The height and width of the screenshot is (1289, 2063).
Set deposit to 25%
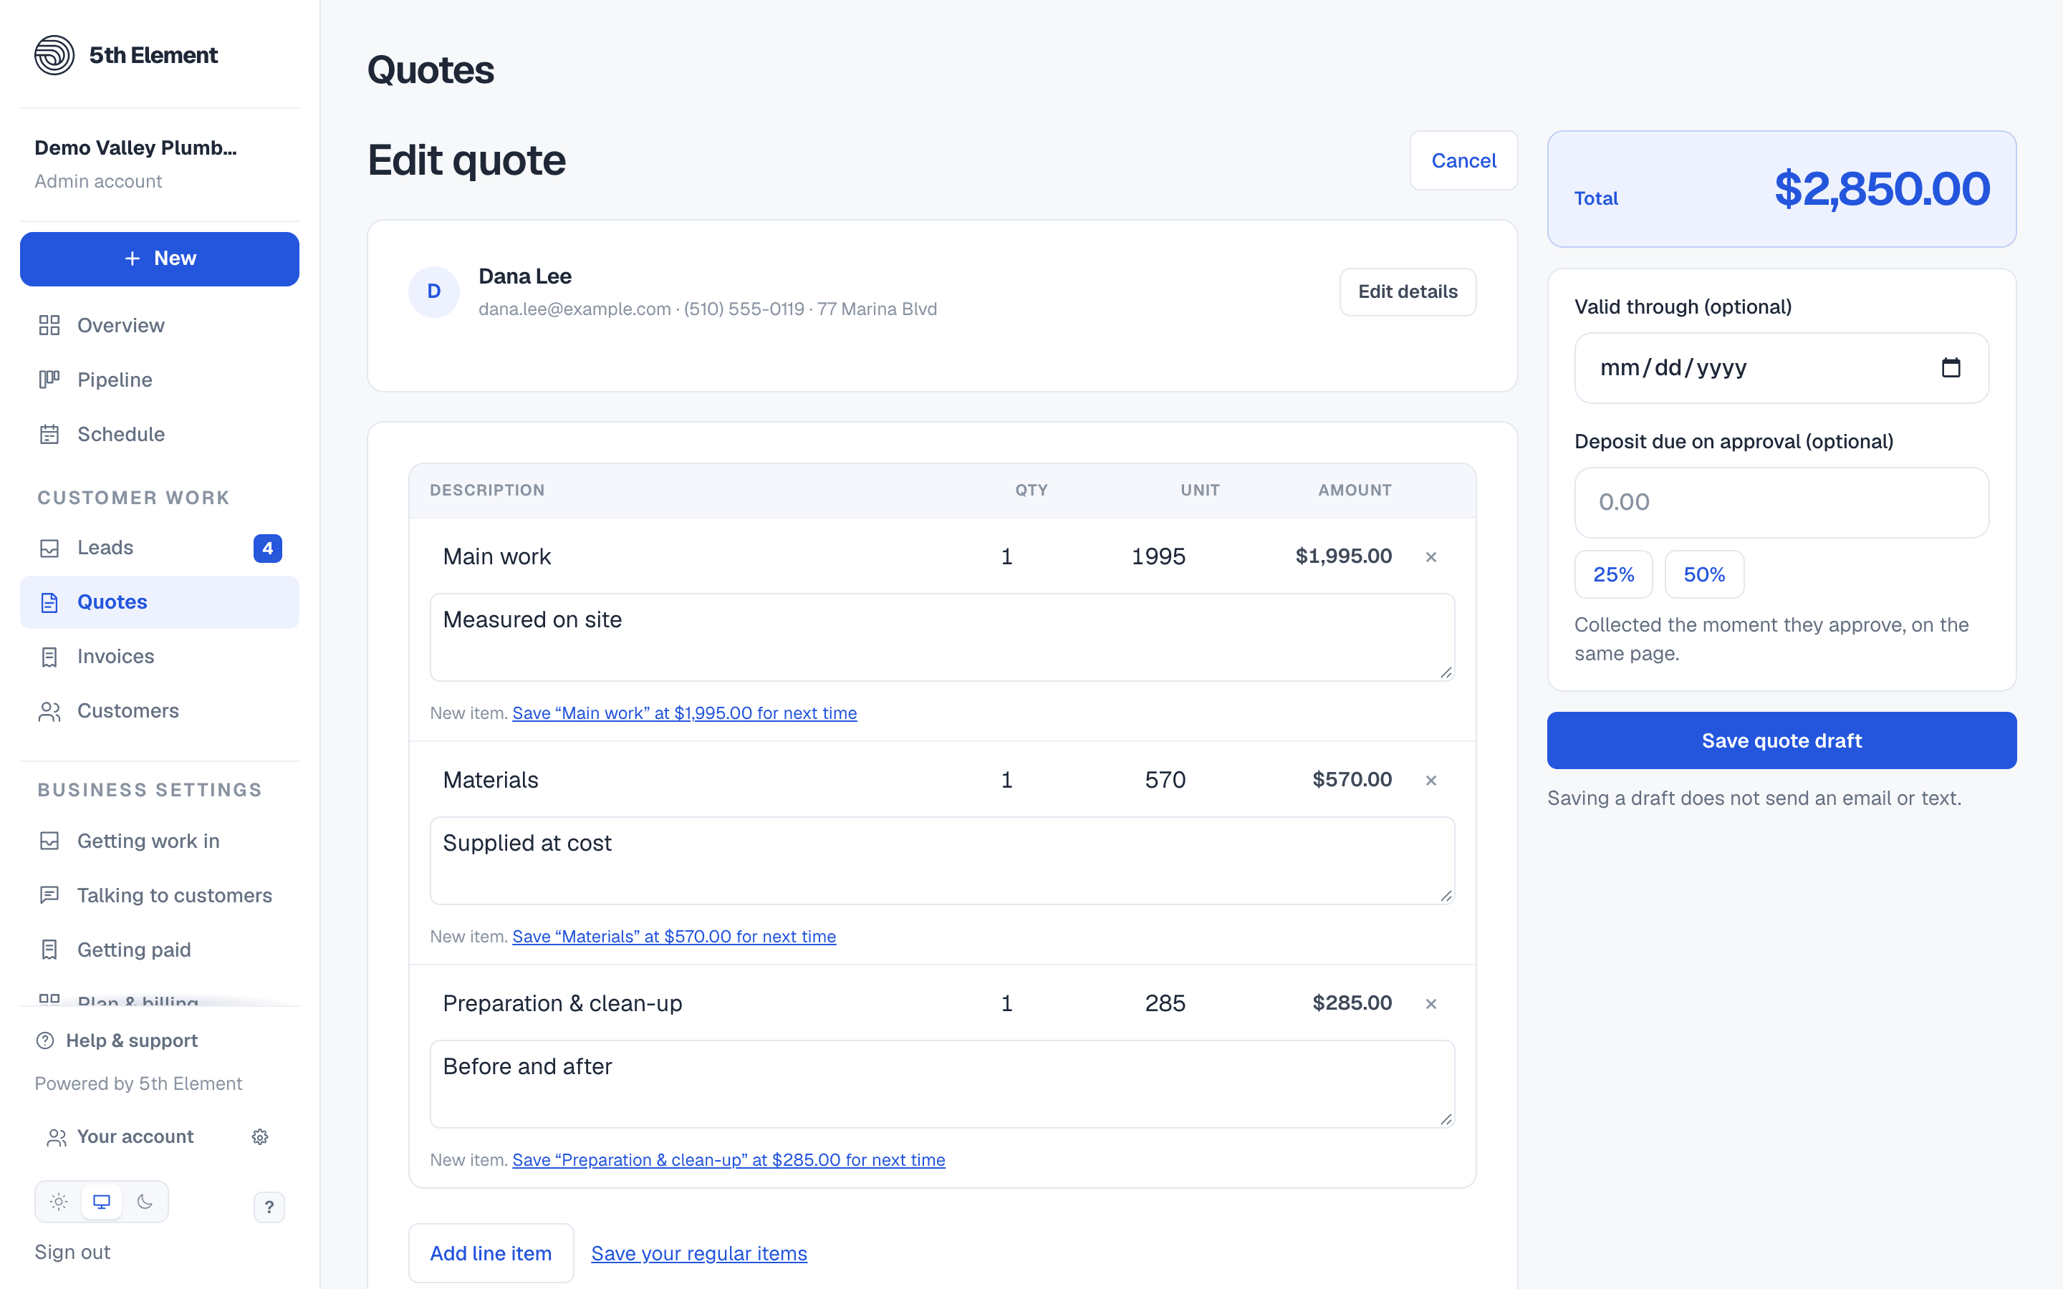click(x=1614, y=574)
